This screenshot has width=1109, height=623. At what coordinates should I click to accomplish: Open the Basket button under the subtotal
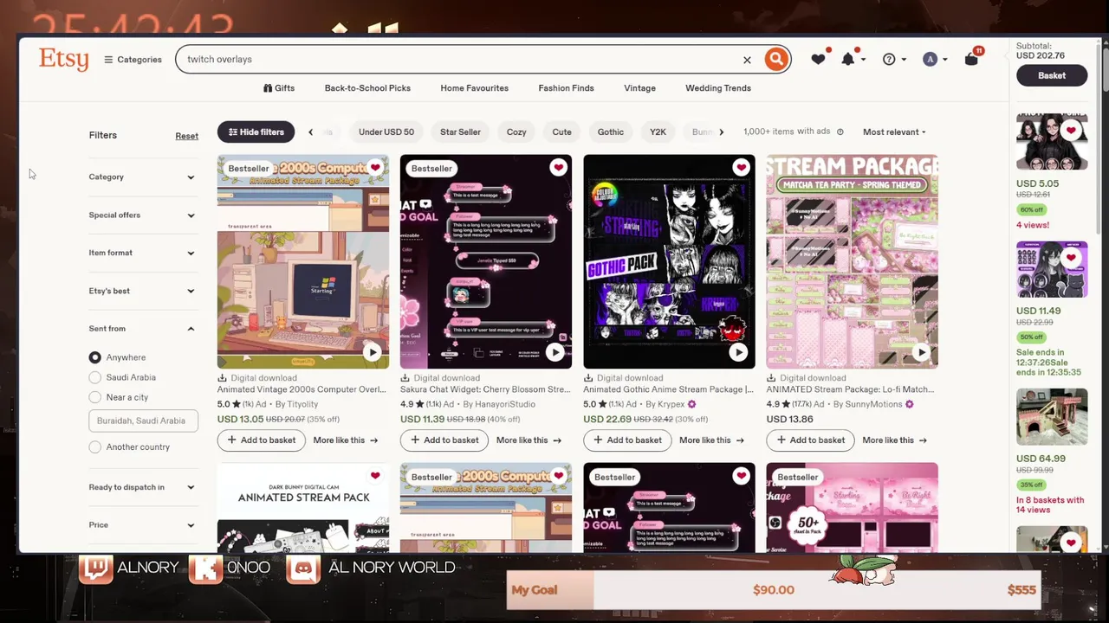click(x=1052, y=75)
